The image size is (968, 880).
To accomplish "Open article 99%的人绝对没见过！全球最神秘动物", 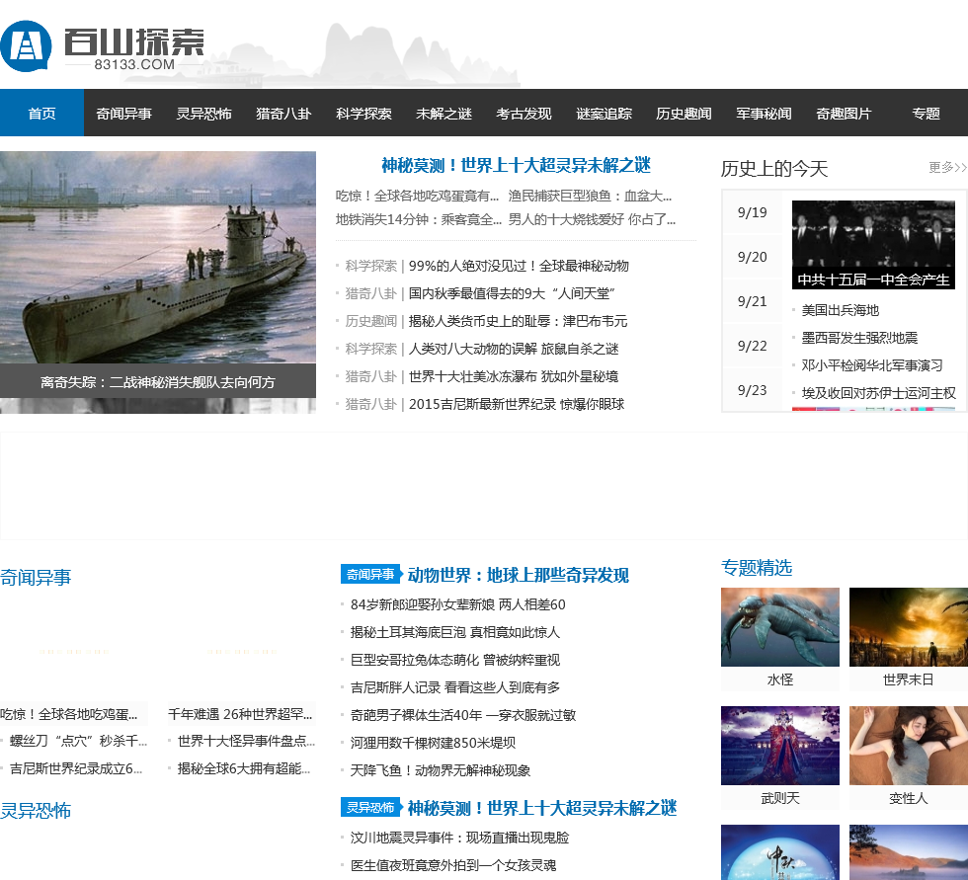I will [x=519, y=266].
